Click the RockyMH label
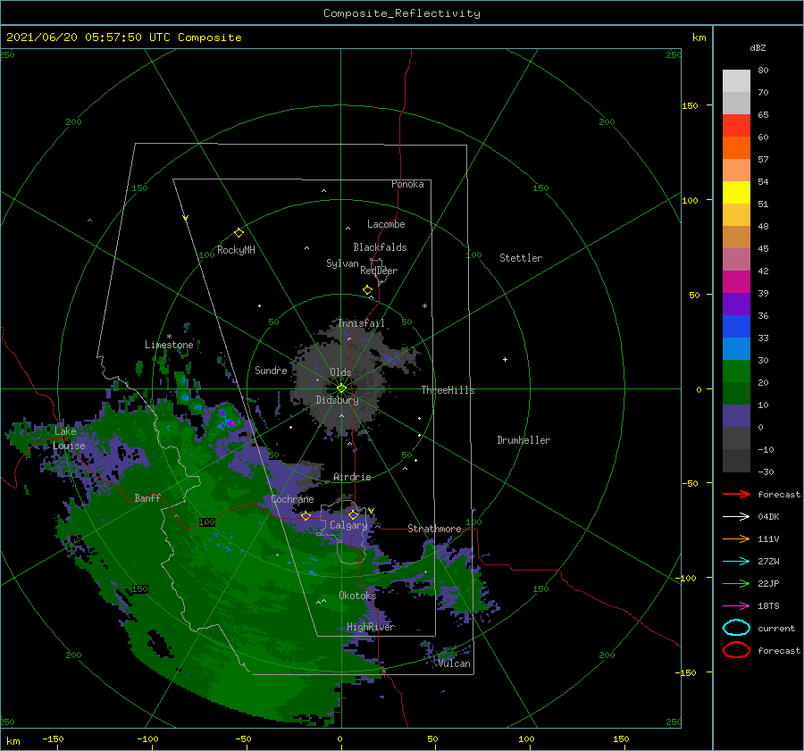Image resolution: width=804 pixels, height=751 pixels. tap(236, 250)
